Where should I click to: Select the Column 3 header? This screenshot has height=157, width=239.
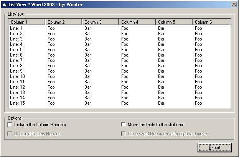(x=100, y=22)
